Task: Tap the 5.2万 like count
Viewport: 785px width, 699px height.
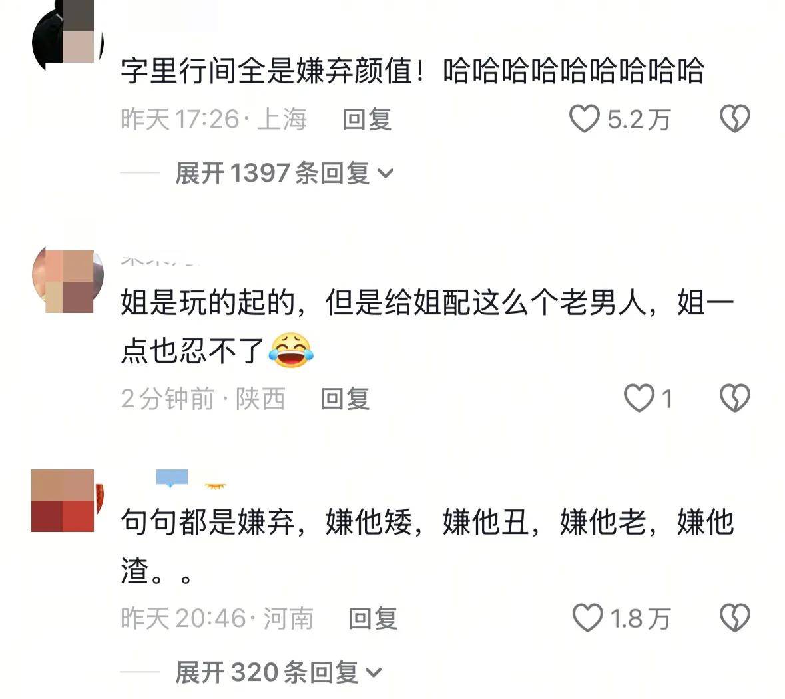Action: [639, 120]
